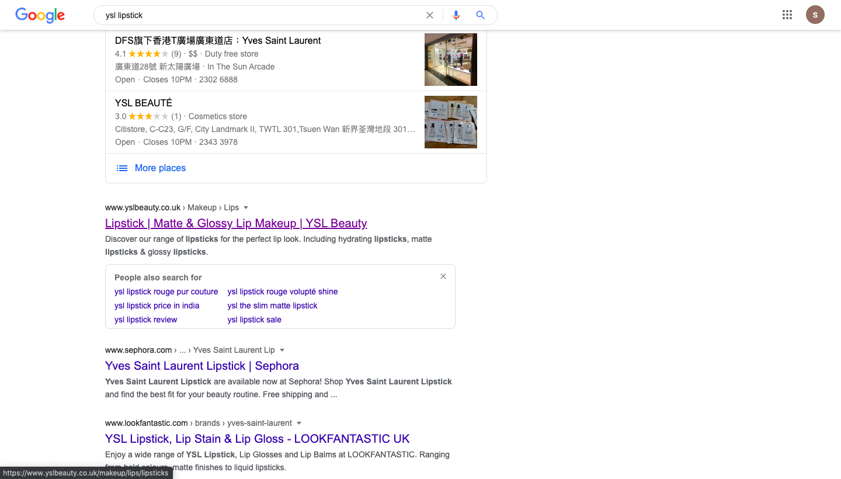Click the www.lookfantastic.com breadcrumb URL

click(x=147, y=423)
